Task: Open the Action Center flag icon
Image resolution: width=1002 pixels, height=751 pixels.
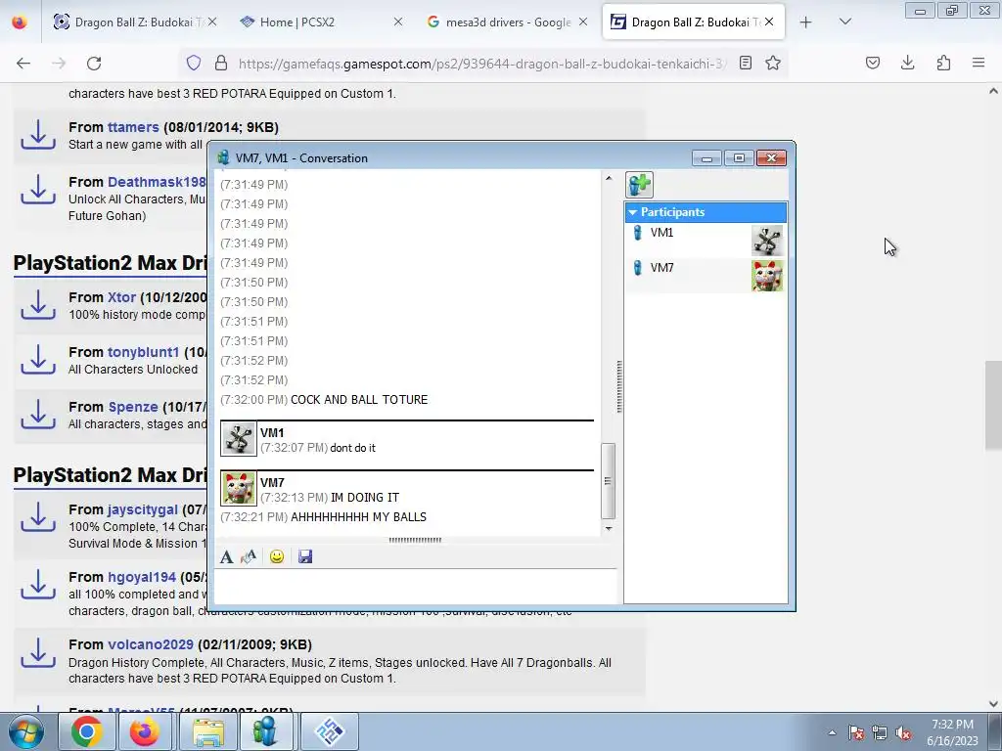Action: [855, 732]
